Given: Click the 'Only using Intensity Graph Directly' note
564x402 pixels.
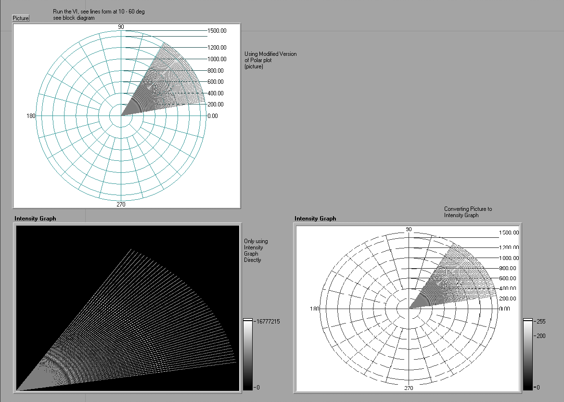Looking at the screenshot, I should 256,250.
